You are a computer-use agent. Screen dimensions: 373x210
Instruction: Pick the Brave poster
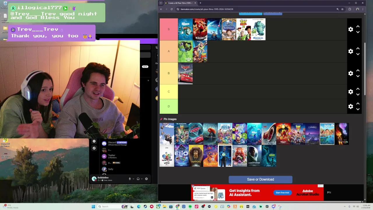[210, 134]
